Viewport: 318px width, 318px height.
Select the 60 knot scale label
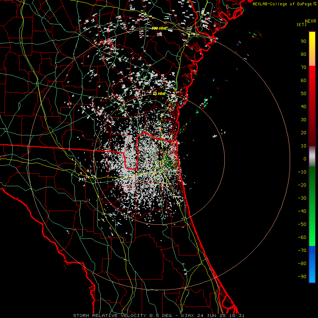click(x=304, y=80)
